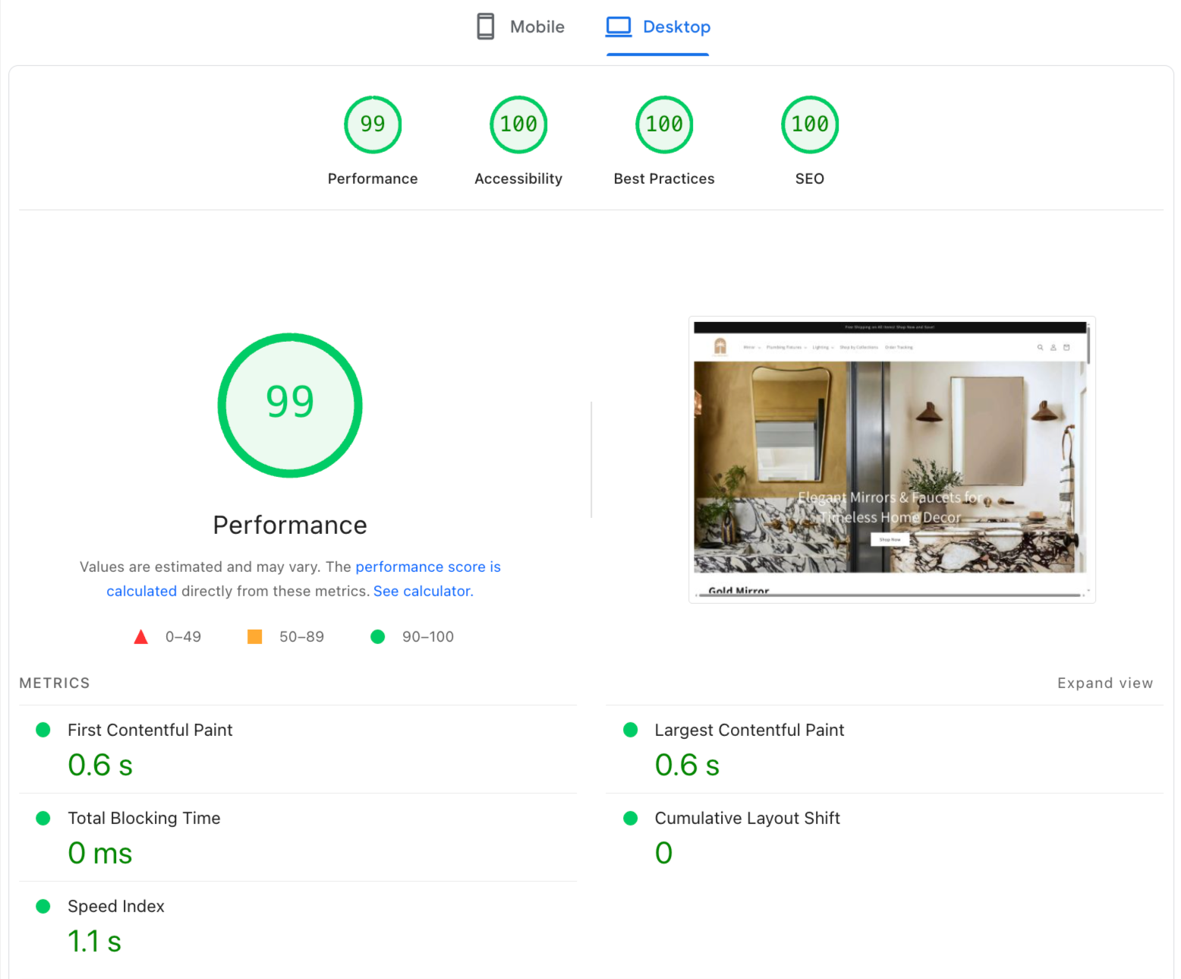Viewport: 1181px width, 979px height.
Task: Click the Performance 99 score gauge at top
Action: point(373,125)
